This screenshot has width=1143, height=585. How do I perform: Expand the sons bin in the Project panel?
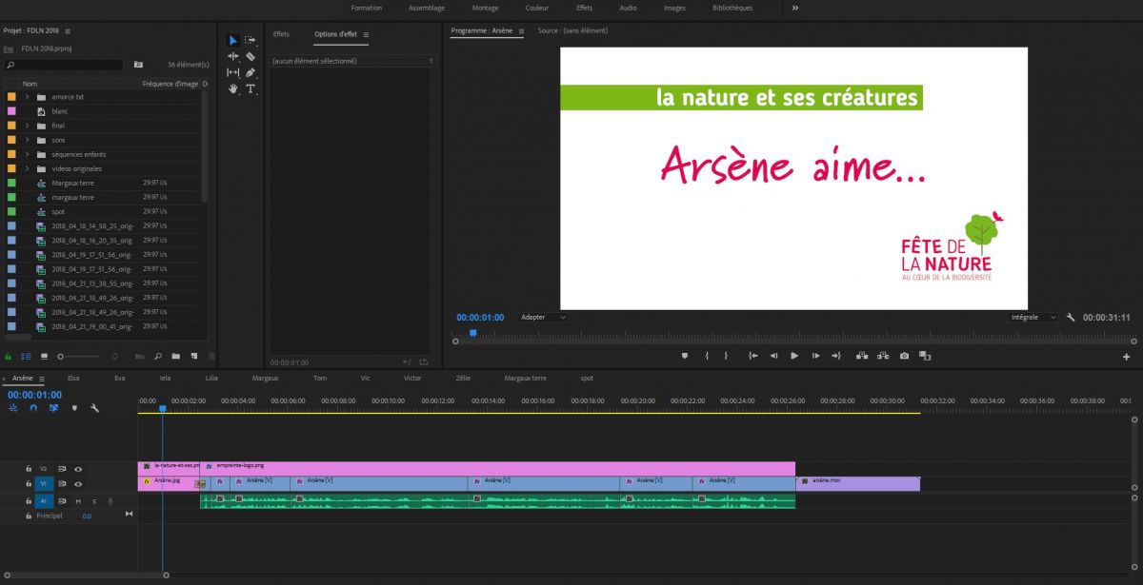click(x=27, y=140)
